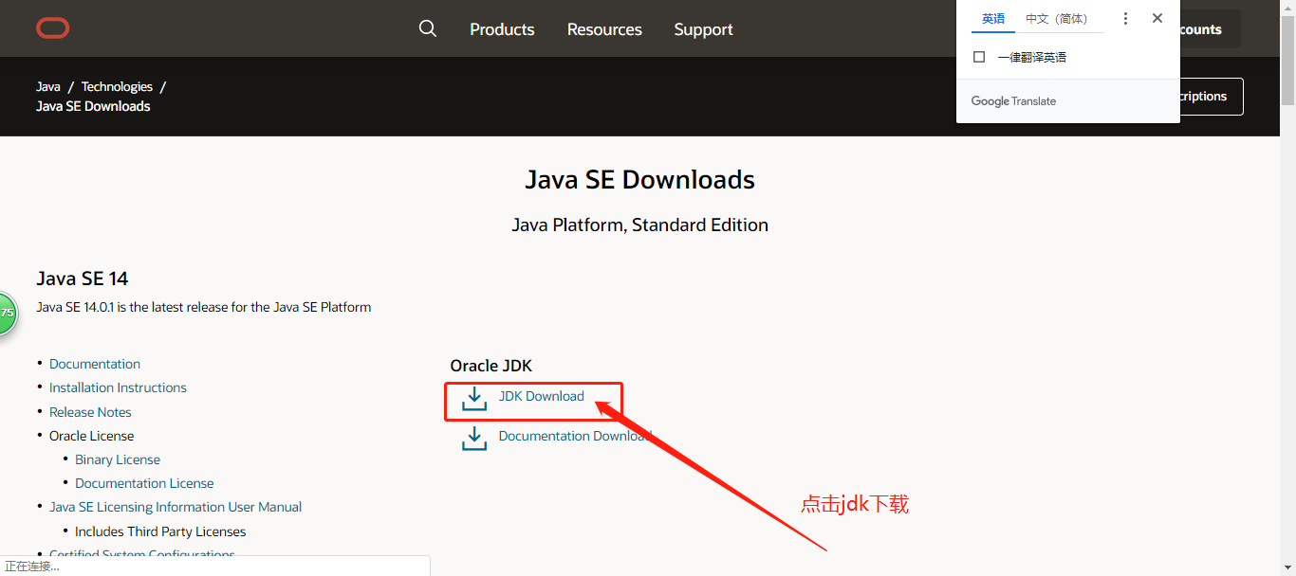Viewport: 1296px width, 576px height.
Task: Close the Google Translate popup
Action: click(x=1157, y=18)
